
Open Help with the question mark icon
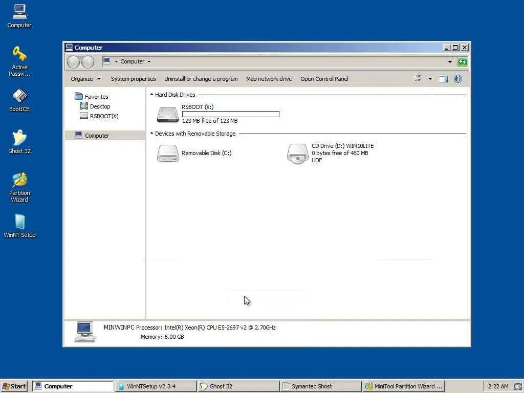(458, 79)
